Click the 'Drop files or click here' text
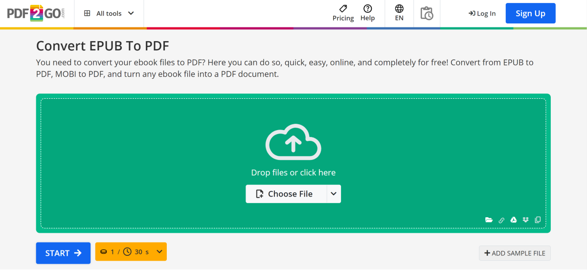The image size is (587, 270). pos(293,173)
